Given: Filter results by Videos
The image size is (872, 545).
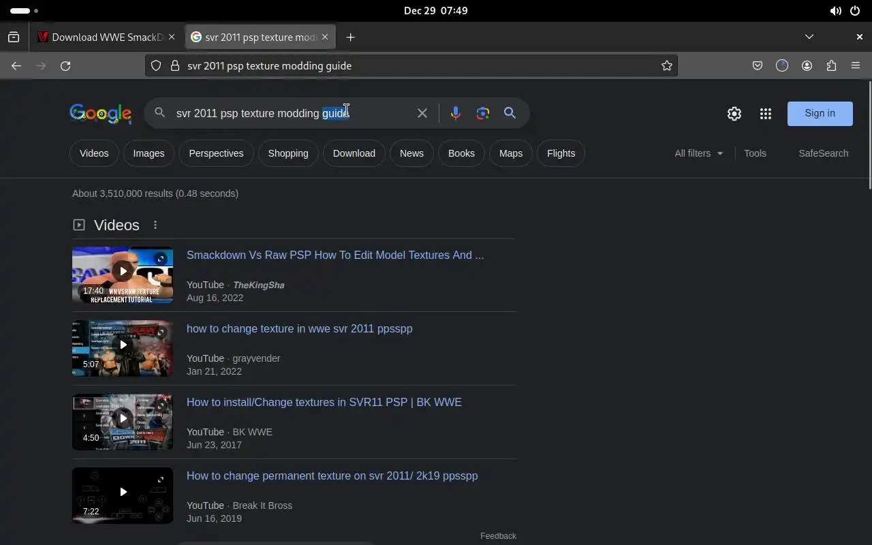Looking at the screenshot, I should 94,153.
